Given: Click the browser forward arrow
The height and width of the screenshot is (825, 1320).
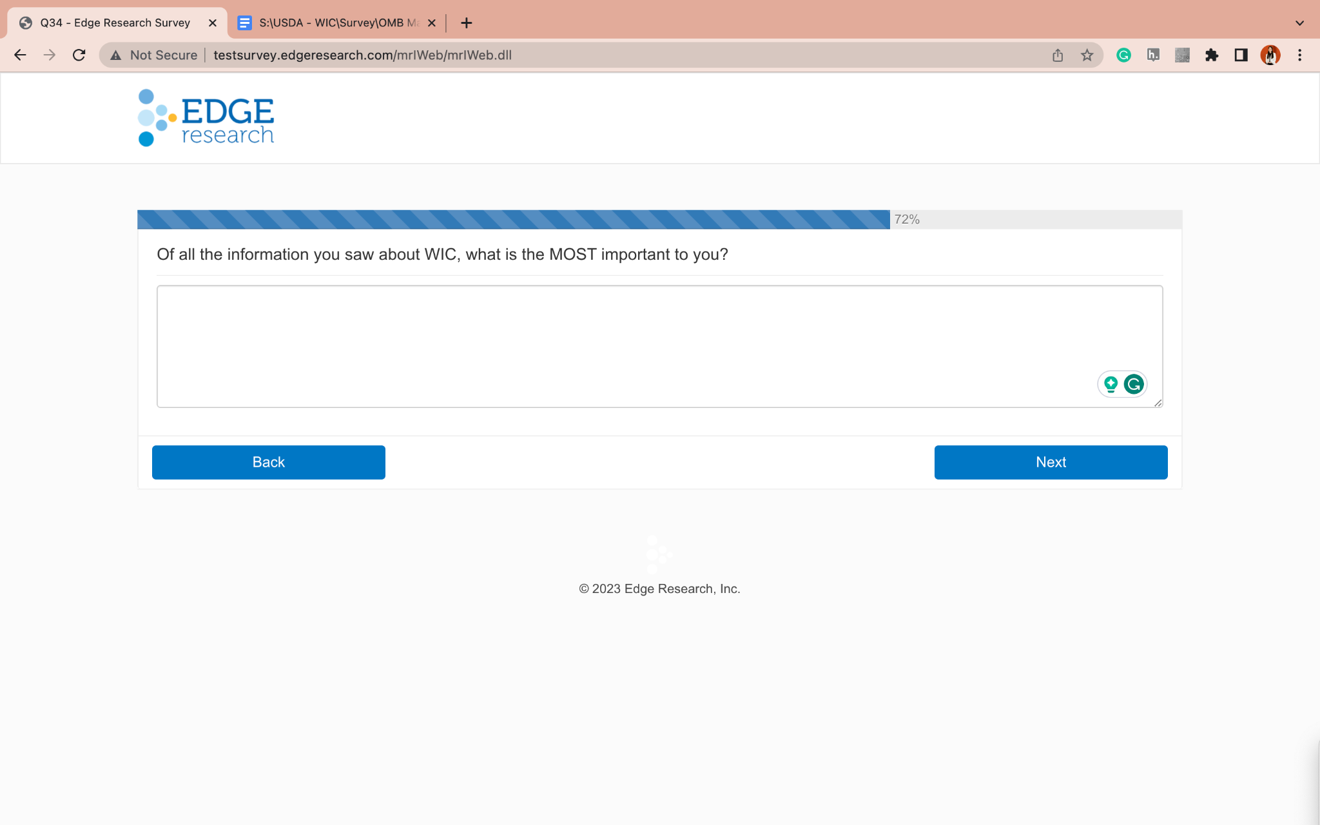Looking at the screenshot, I should pyautogui.click(x=50, y=55).
